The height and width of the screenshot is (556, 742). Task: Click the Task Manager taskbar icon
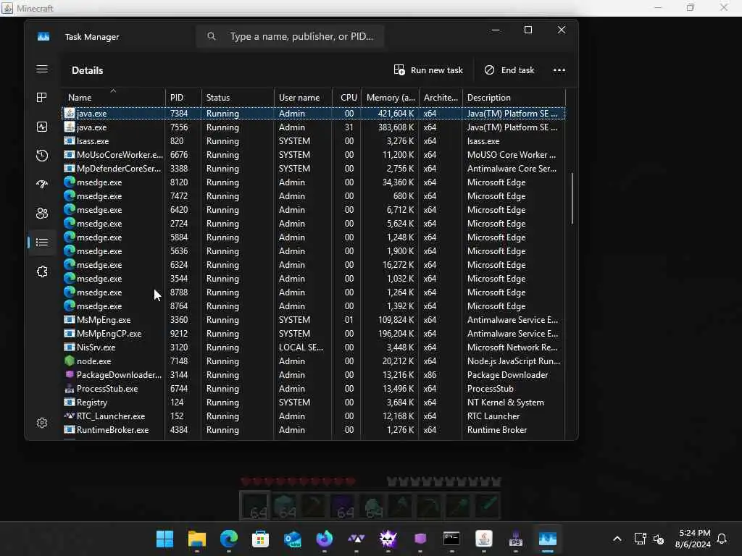click(x=548, y=539)
